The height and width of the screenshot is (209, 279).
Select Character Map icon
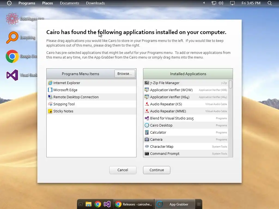click(x=147, y=146)
